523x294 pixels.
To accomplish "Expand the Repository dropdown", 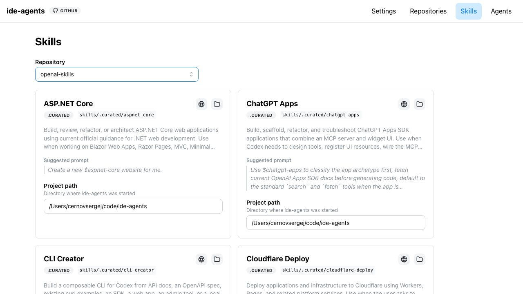I will [117, 74].
